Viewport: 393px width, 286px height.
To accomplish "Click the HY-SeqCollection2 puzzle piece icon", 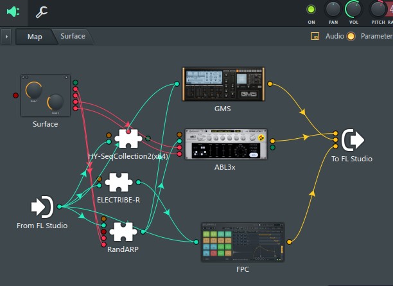I will point(128,139).
